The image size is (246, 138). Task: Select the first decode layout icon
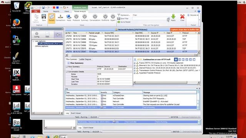176,59
